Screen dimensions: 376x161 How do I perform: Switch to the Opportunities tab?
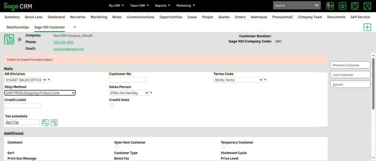click(171, 17)
